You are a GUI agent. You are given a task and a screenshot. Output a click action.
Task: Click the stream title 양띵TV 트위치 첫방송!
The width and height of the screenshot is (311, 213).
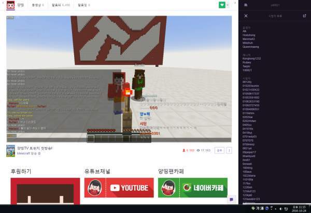pos(35,148)
